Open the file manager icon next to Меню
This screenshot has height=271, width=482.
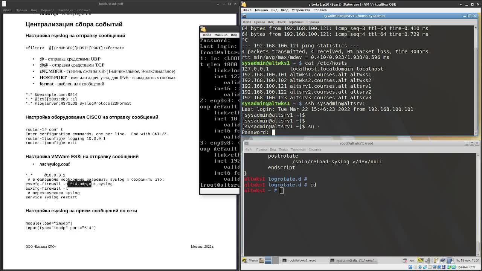click(x=262, y=260)
